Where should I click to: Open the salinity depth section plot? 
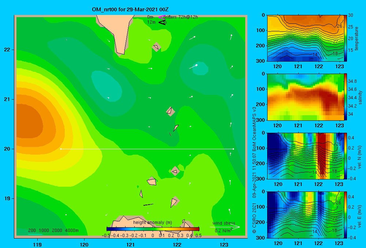click(x=305, y=97)
